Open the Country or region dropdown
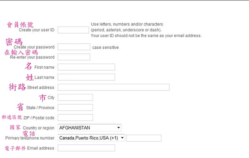 pos(89,128)
